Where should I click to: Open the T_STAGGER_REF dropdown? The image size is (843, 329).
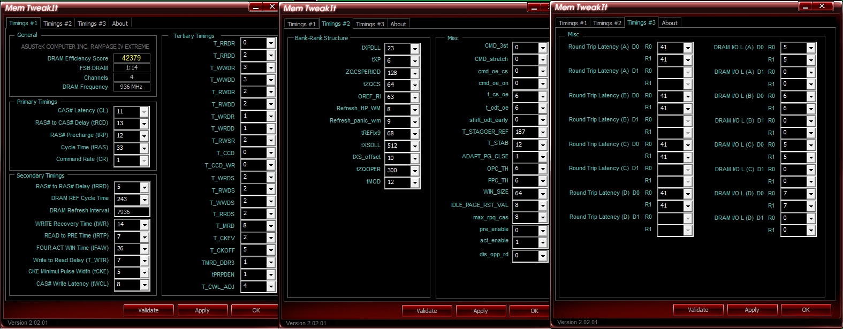543,133
